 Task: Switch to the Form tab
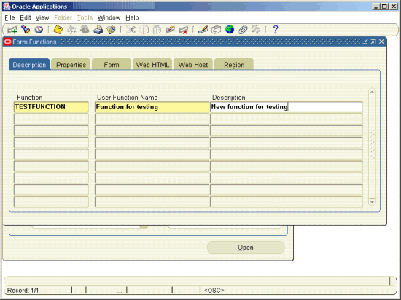112,65
